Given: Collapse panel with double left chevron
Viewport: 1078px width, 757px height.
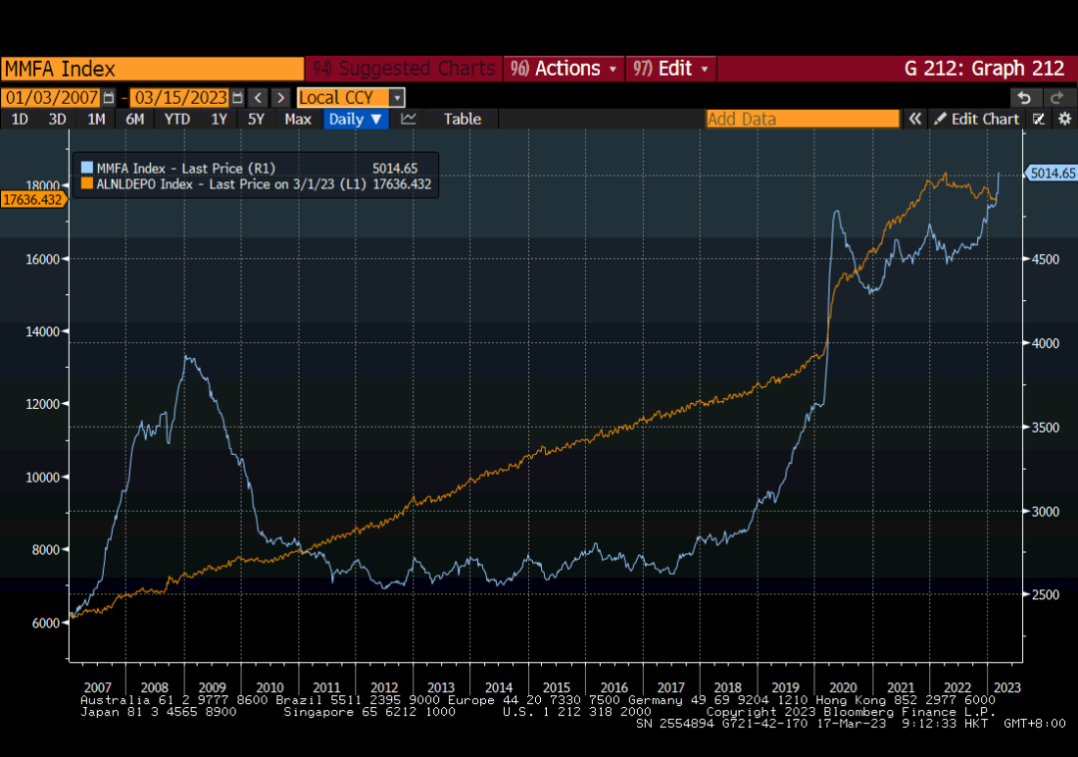Looking at the screenshot, I should (x=914, y=119).
